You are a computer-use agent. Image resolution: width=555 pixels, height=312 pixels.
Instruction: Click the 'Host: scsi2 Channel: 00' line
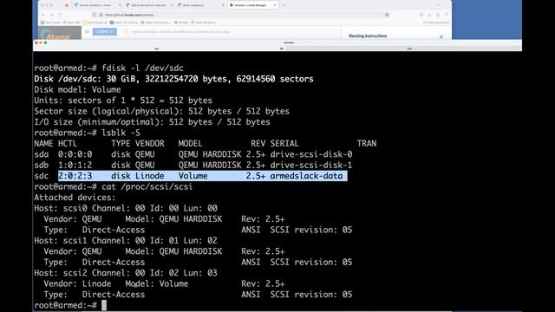point(126,273)
